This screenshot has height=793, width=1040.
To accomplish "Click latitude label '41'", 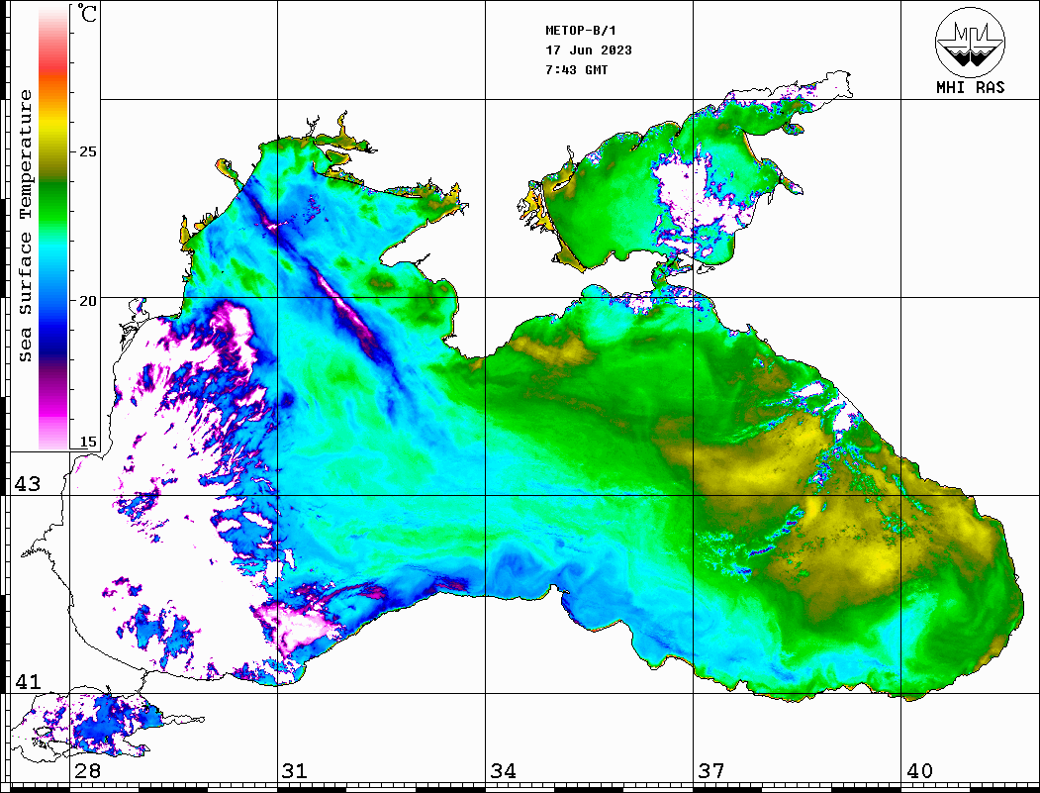I will (28, 682).
